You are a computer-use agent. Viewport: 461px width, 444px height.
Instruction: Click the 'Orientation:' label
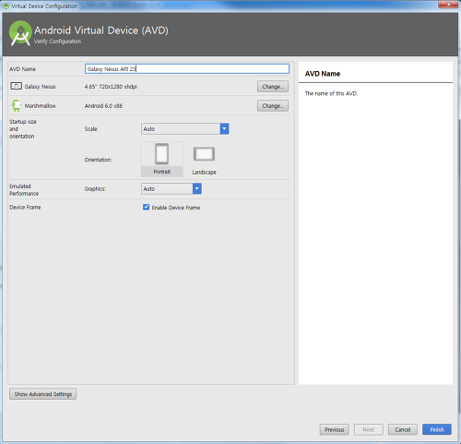tap(98, 160)
